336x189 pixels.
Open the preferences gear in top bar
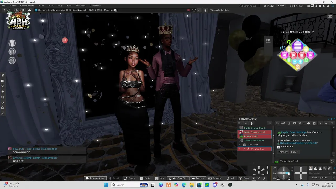[x=328, y=6]
